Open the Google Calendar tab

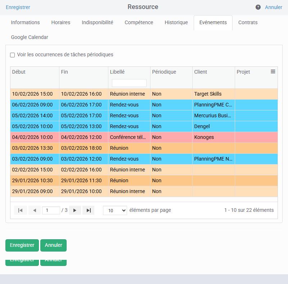tap(30, 37)
